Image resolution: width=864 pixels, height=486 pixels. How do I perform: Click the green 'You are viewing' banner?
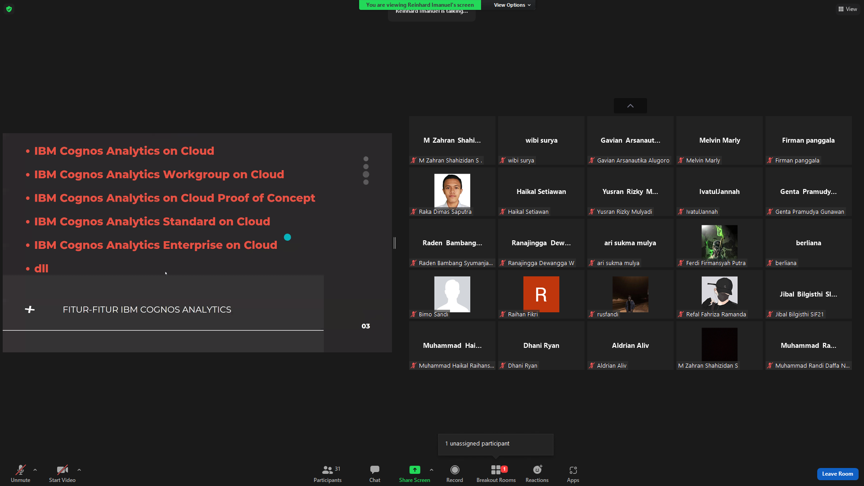[x=420, y=5]
